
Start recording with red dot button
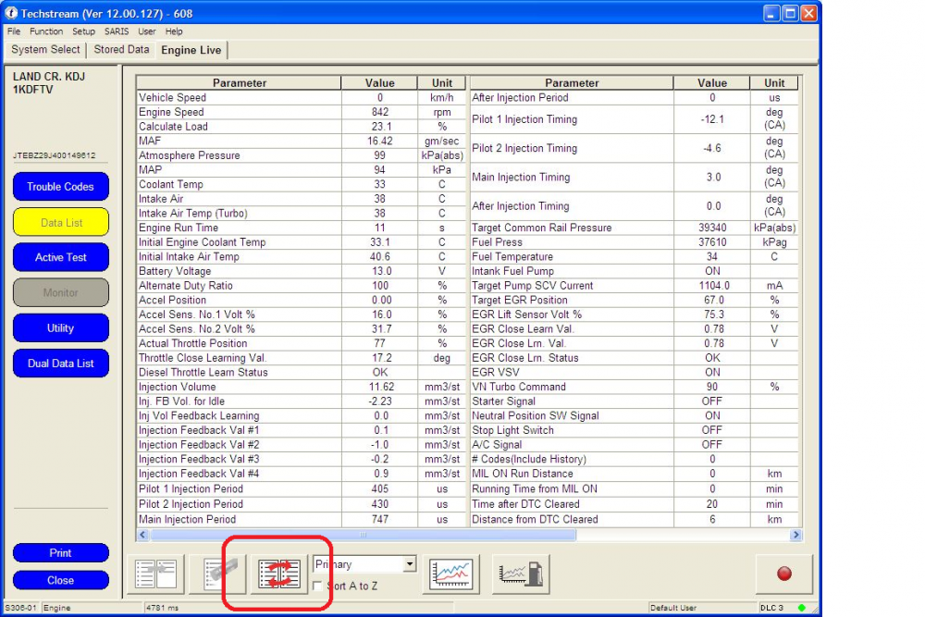pyautogui.click(x=784, y=574)
